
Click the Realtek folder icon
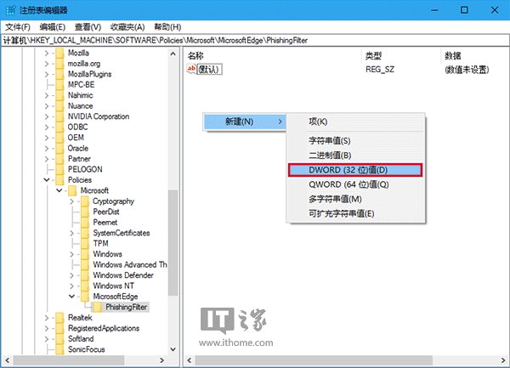point(59,317)
